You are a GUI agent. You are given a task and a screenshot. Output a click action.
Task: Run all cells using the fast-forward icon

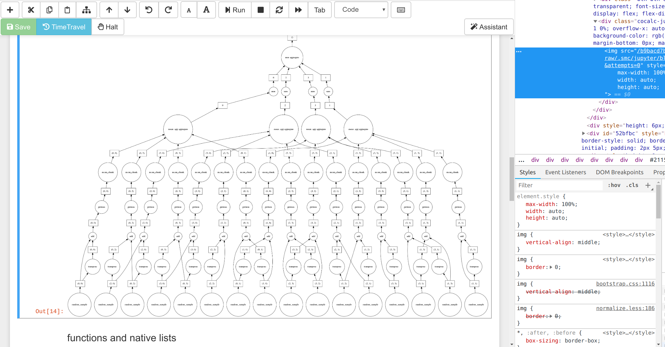click(298, 10)
